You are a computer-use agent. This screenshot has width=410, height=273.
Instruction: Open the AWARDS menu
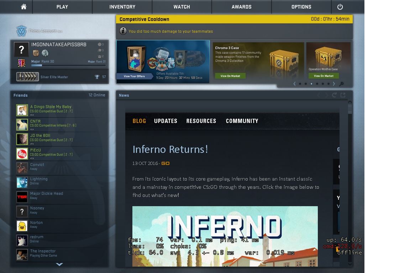[x=241, y=7]
